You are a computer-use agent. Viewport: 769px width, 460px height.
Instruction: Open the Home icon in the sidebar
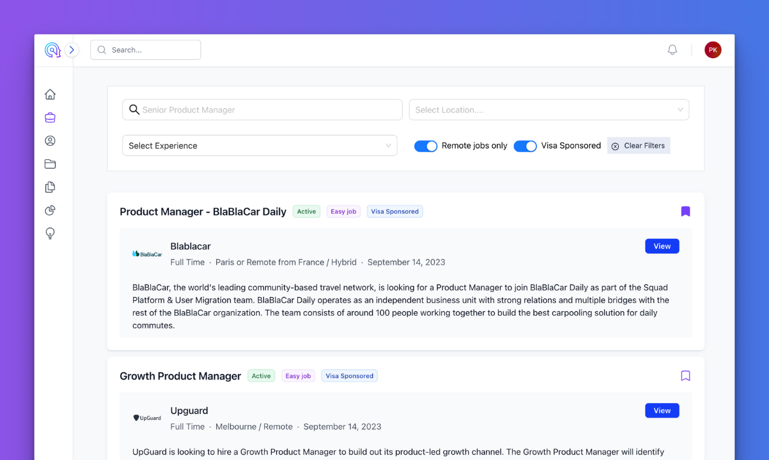click(50, 94)
